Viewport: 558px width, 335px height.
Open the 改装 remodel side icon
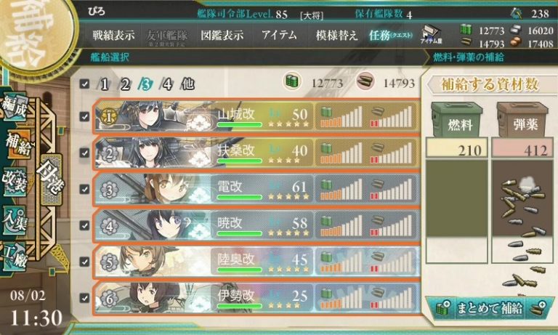(15, 181)
